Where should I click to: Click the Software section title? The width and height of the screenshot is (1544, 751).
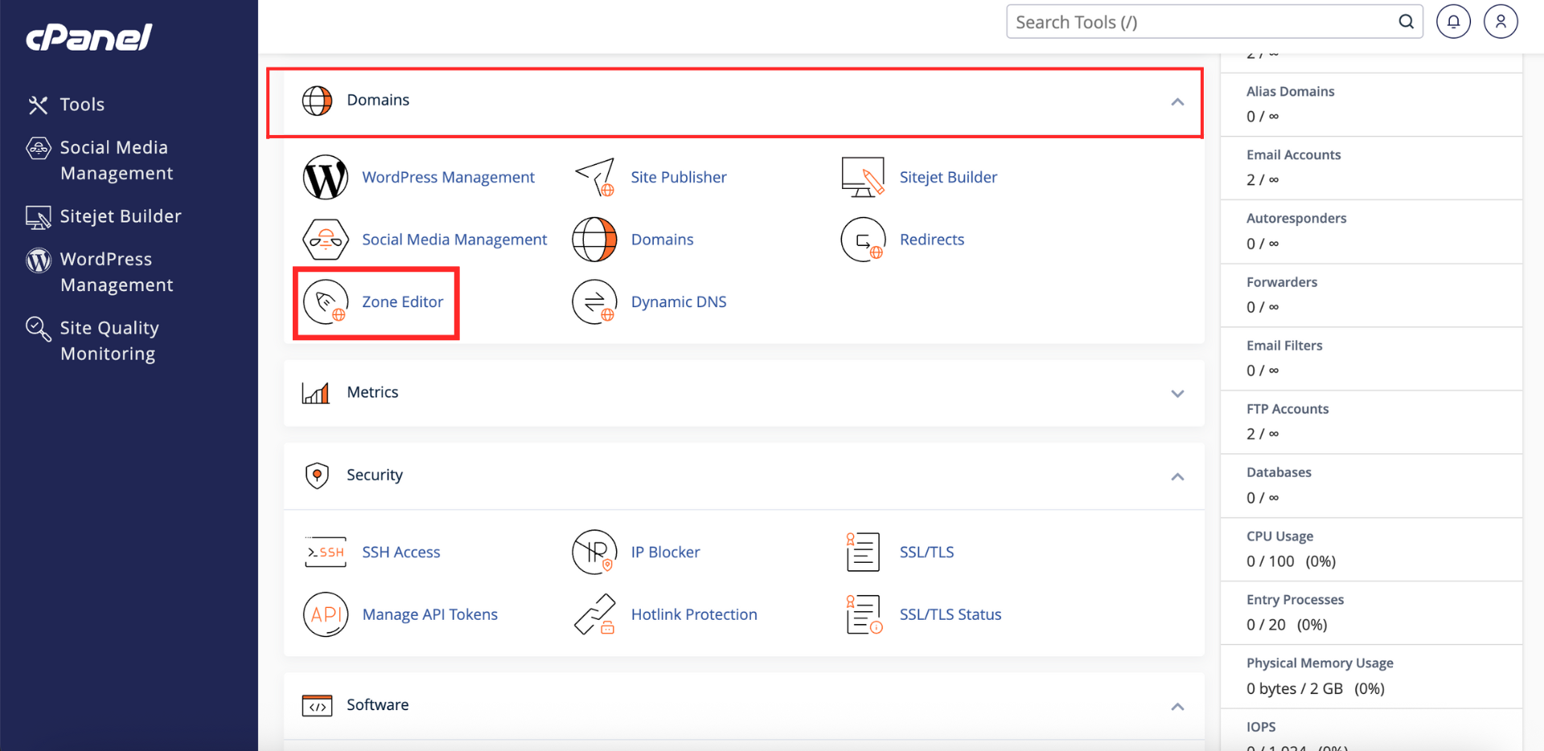(377, 705)
